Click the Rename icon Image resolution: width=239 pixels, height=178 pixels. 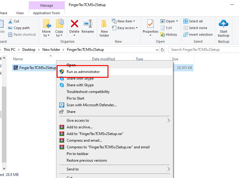coord(88,24)
